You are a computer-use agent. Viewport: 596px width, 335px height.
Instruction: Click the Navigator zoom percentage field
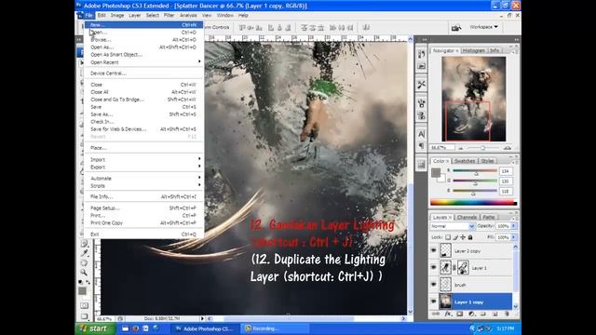tap(442, 148)
